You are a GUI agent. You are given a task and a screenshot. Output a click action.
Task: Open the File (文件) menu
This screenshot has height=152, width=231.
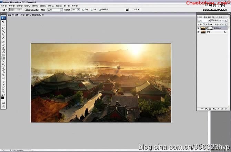[x=4, y=6]
